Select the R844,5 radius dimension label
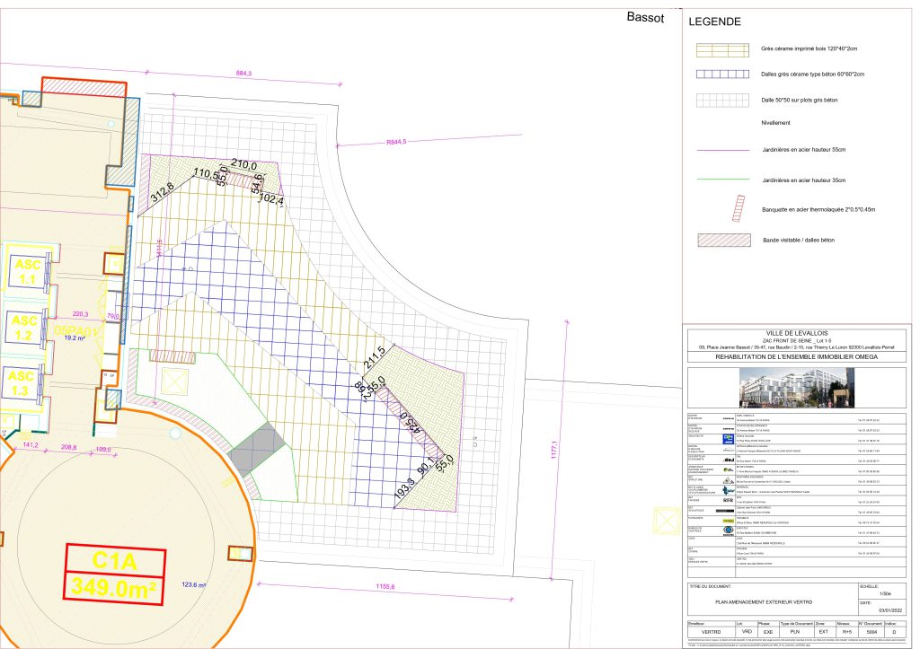Image resolution: width=920 pixels, height=649 pixels. click(396, 142)
